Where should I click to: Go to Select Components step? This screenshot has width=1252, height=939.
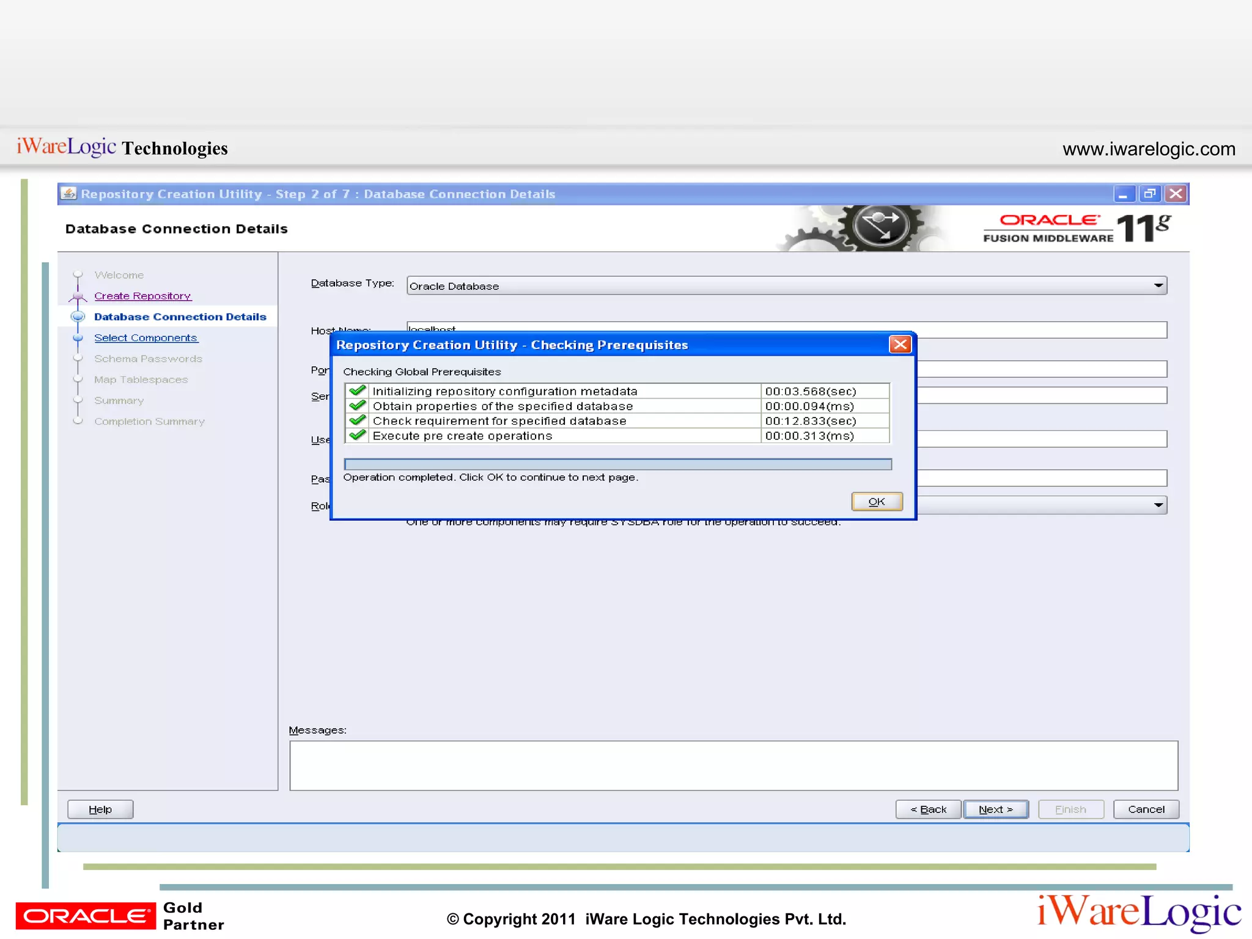coord(145,337)
